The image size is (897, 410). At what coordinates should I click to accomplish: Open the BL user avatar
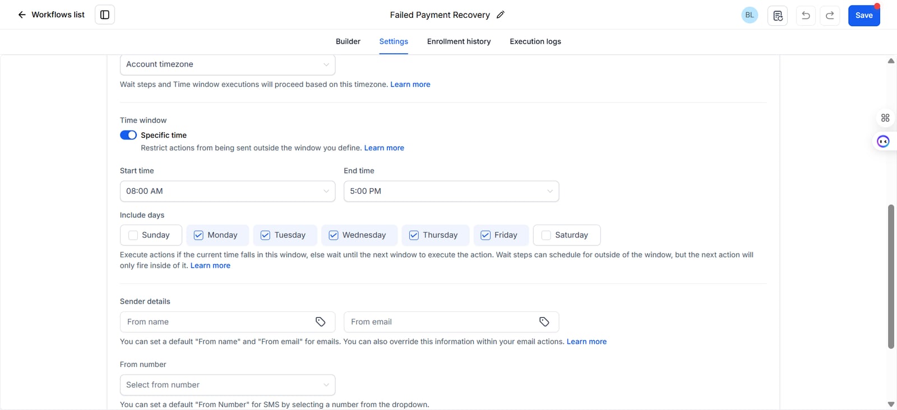click(x=750, y=15)
